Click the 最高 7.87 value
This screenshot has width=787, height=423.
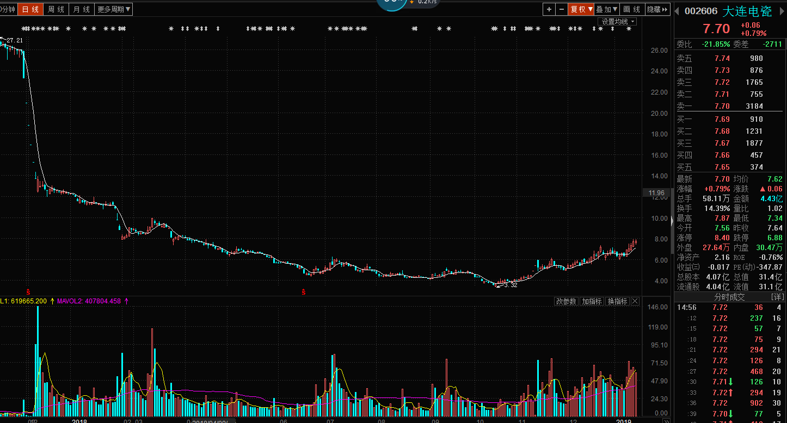[x=721, y=218]
